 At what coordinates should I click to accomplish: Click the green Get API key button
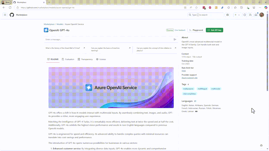pos(214,30)
